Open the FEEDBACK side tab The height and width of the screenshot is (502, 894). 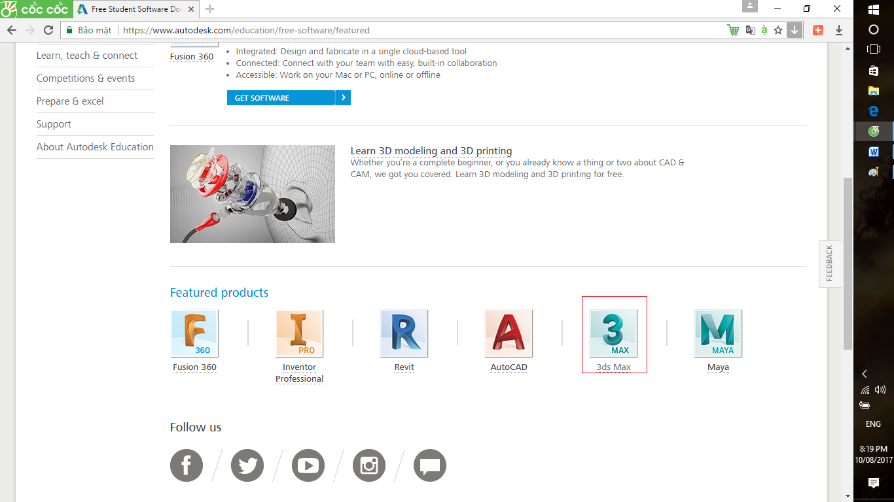[x=829, y=263]
